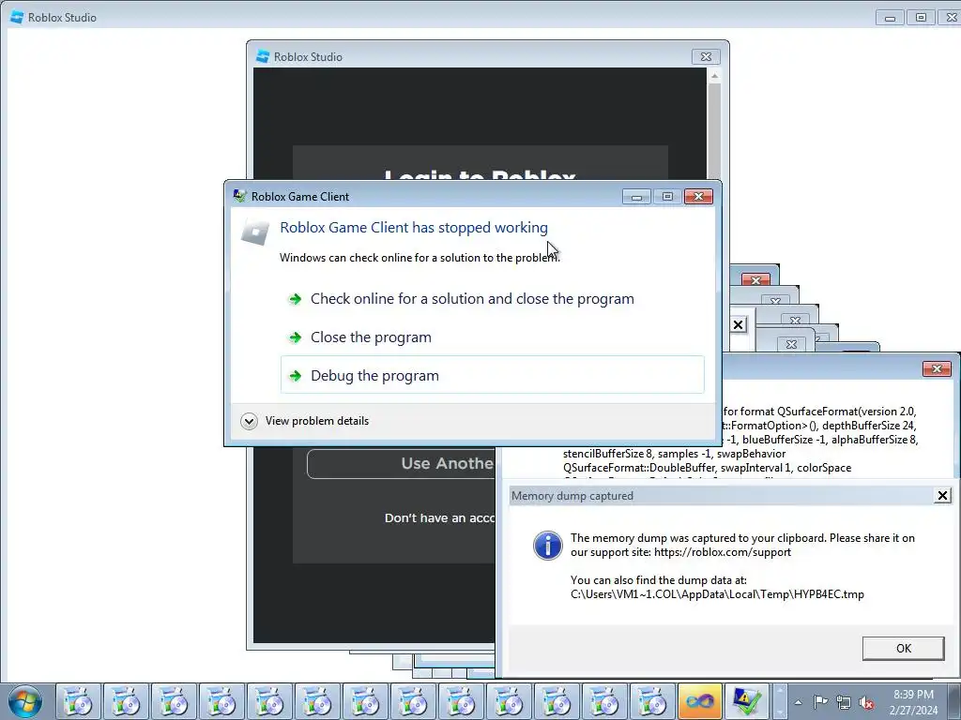Click the installer disc icon left of the orange infinity icon
The width and height of the screenshot is (961, 720).
pos(651,701)
